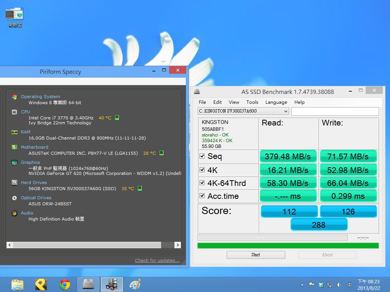
Task: Click the Dropbox tray icon
Action: (321, 284)
